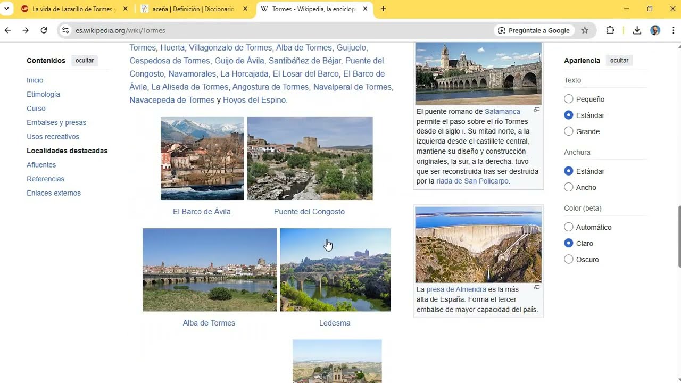The height and width of the screenshot is (383, 681).
Task: Select the Estándar width option
Action: click(x=569, y=171)
